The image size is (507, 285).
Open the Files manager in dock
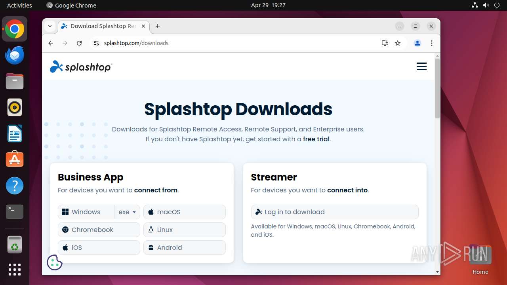(15, 82)
